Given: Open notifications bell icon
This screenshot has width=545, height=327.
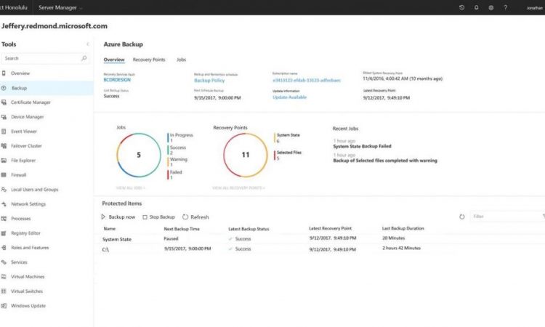Looking at the screenshot, I should coord(476,7).
